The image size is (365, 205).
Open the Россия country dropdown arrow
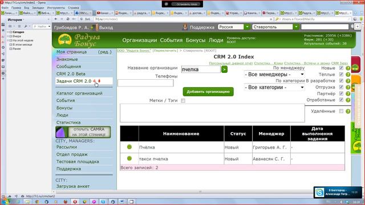tap(247, 27)
